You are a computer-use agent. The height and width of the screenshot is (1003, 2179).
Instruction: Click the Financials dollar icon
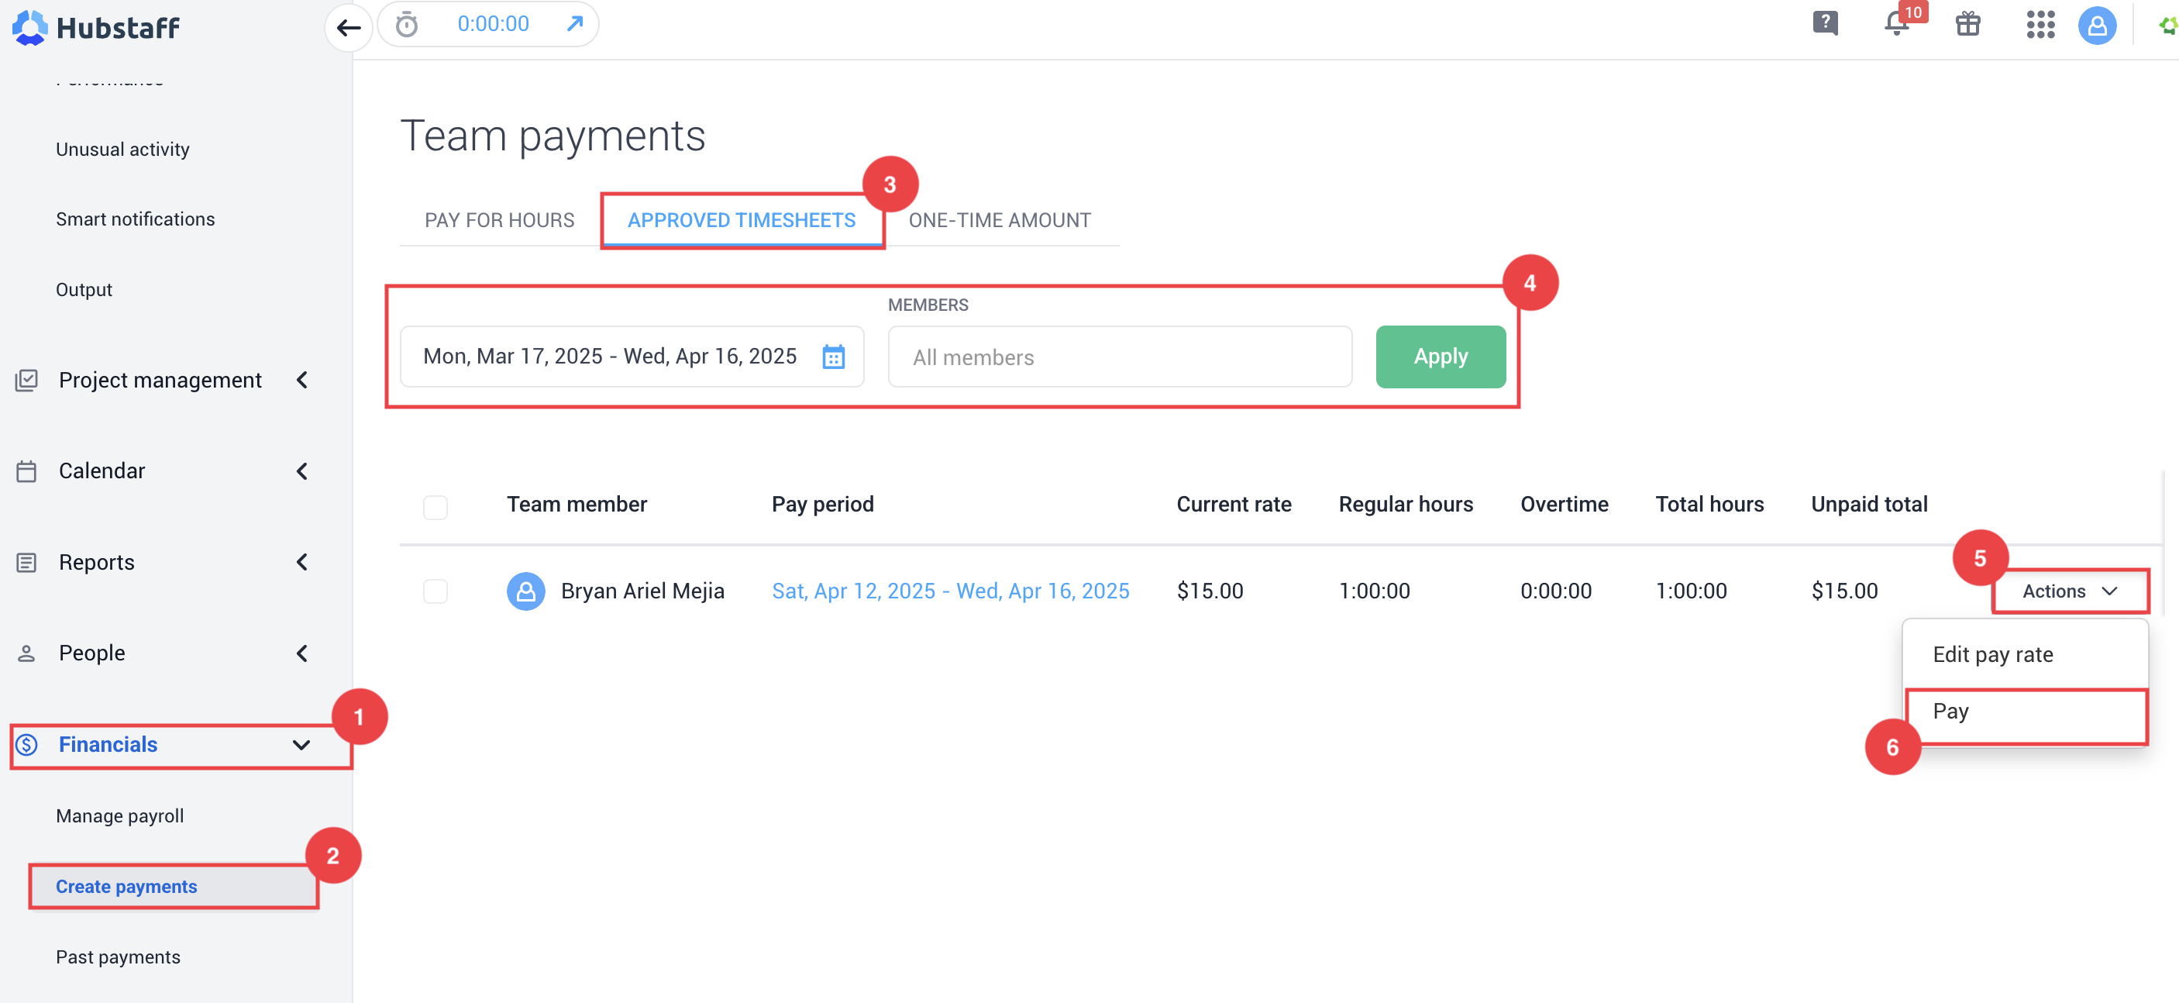coord(27,745)
